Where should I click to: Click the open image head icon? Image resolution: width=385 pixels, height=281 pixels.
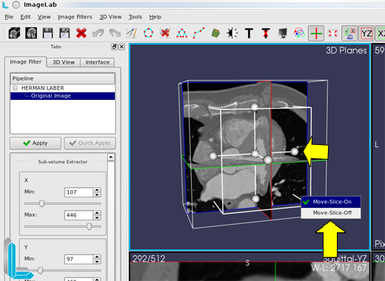tap(31, 33)
